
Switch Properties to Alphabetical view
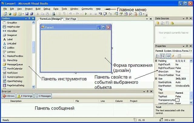(162, 56)
